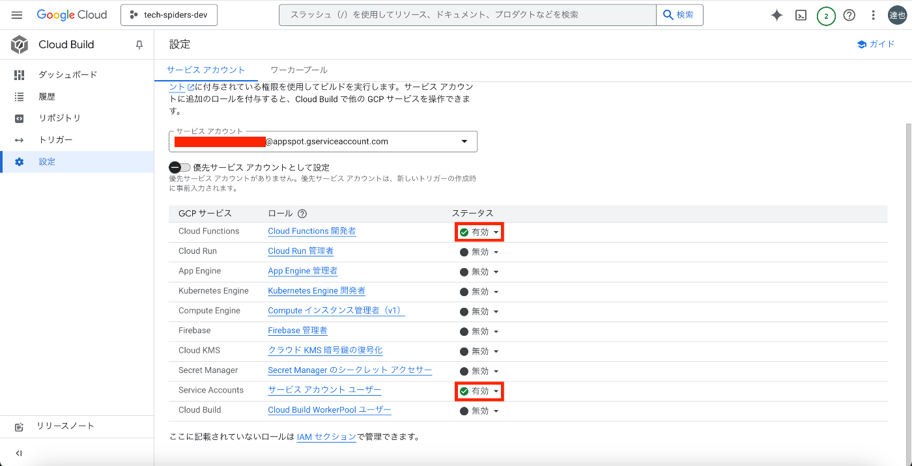Open the main navigation hamburger menu
The image size is (912, 466).
tap(17, 15)
